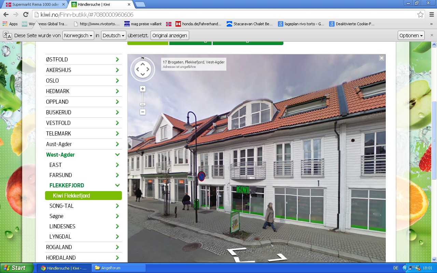The width and height of the screenshot is (437, 273).
Task: Open the Deutsch target language dropdown
Action: tap(114, 35)
